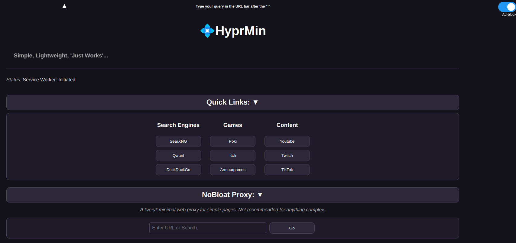Screen dimensions: 516x243
Task: Click the Enter URL or Search field
Action: (207, 228)
